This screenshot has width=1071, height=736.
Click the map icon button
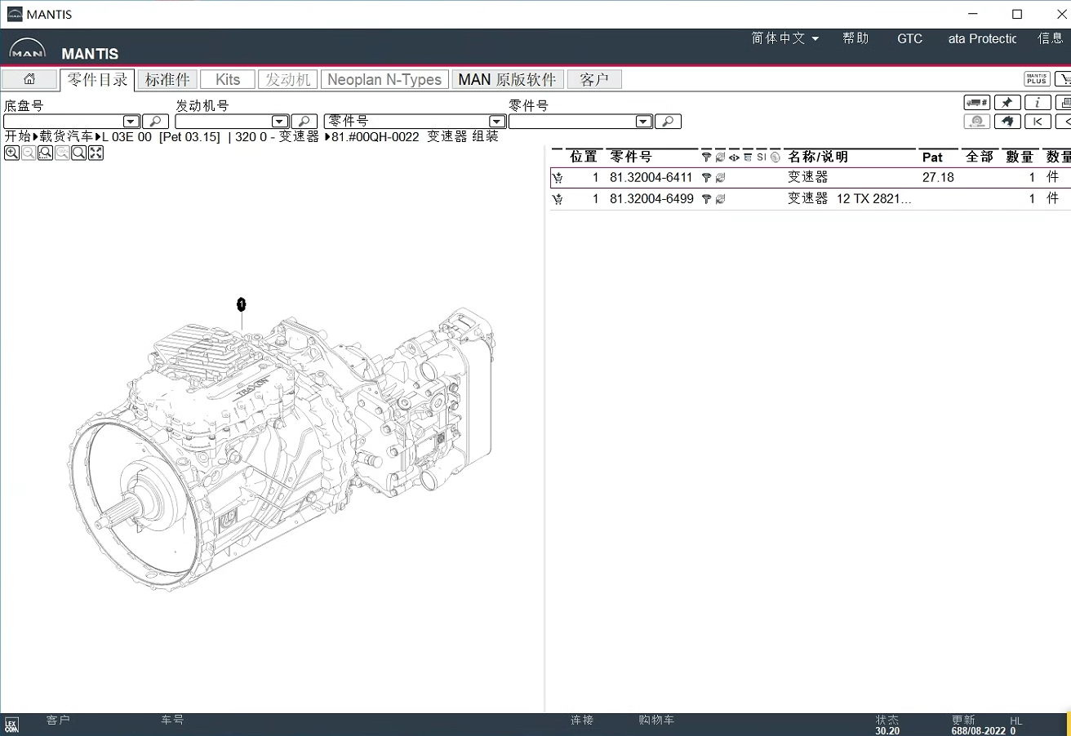[1007, 122]
